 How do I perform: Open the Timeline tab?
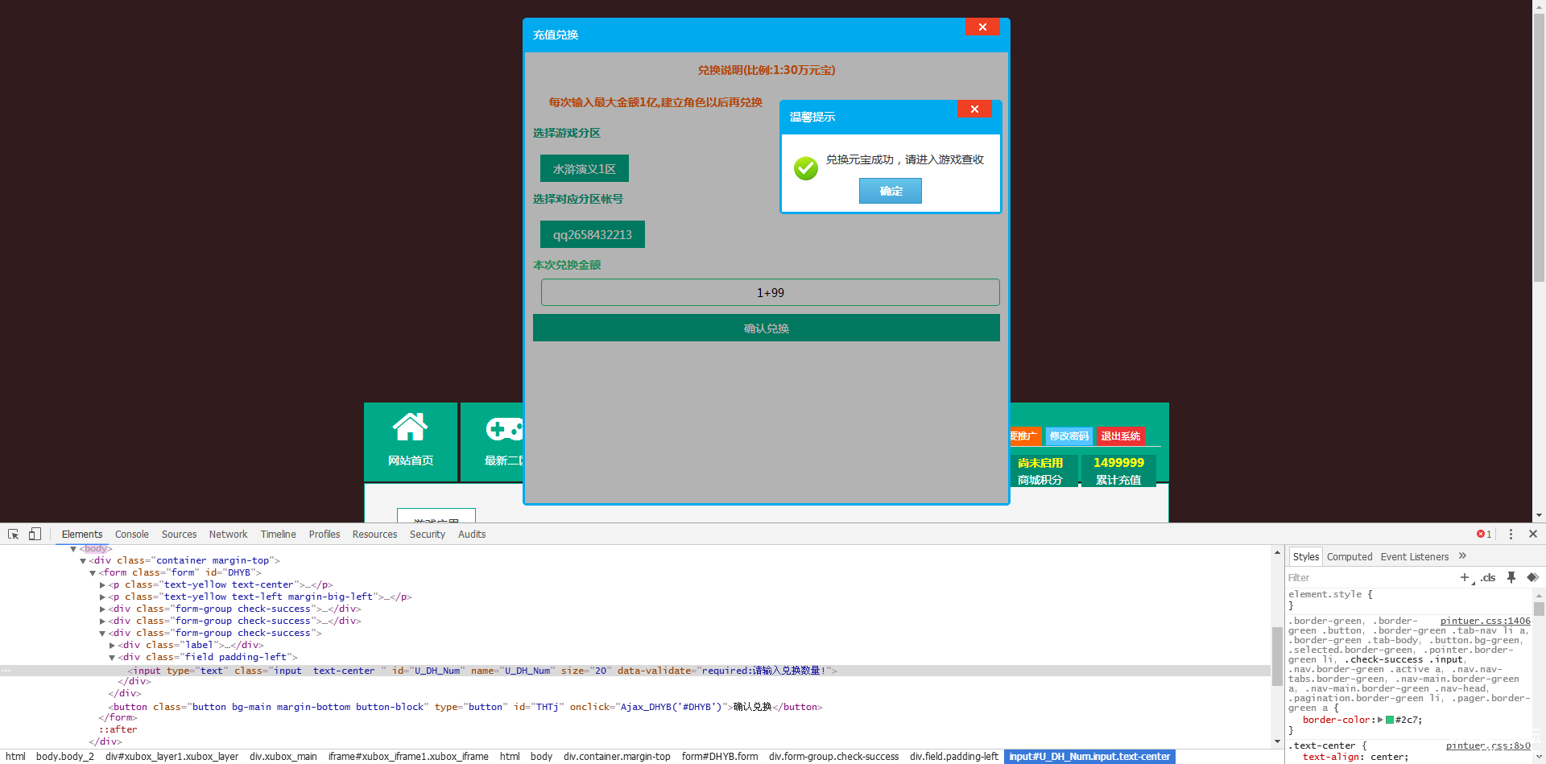click(278, 534)
